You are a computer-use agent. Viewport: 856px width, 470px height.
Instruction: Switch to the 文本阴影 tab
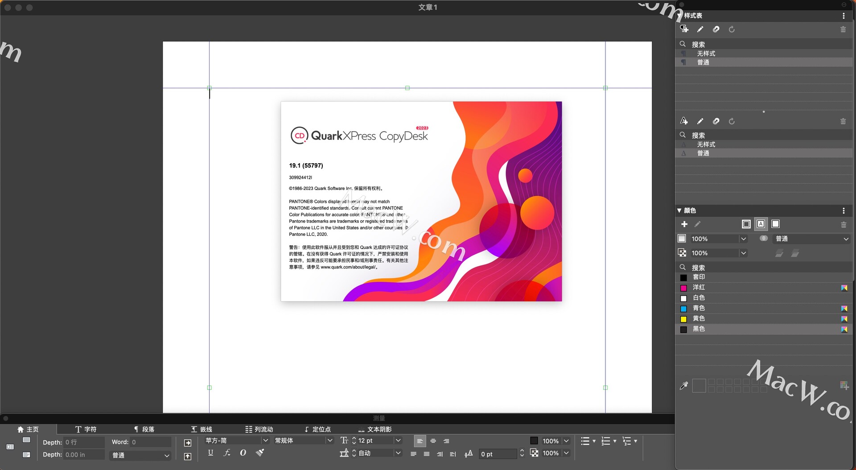[375, 429]
